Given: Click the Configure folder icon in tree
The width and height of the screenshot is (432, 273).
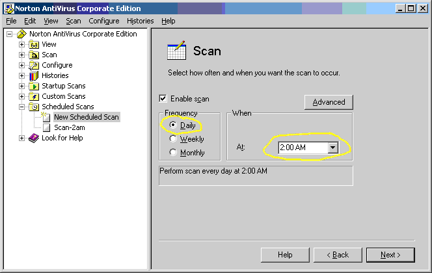Looking at the screenshot, I should (x=34, y=65).
